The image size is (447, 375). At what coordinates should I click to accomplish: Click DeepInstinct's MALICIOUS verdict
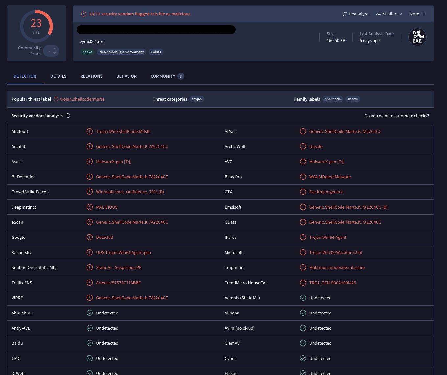click(107, 207)
